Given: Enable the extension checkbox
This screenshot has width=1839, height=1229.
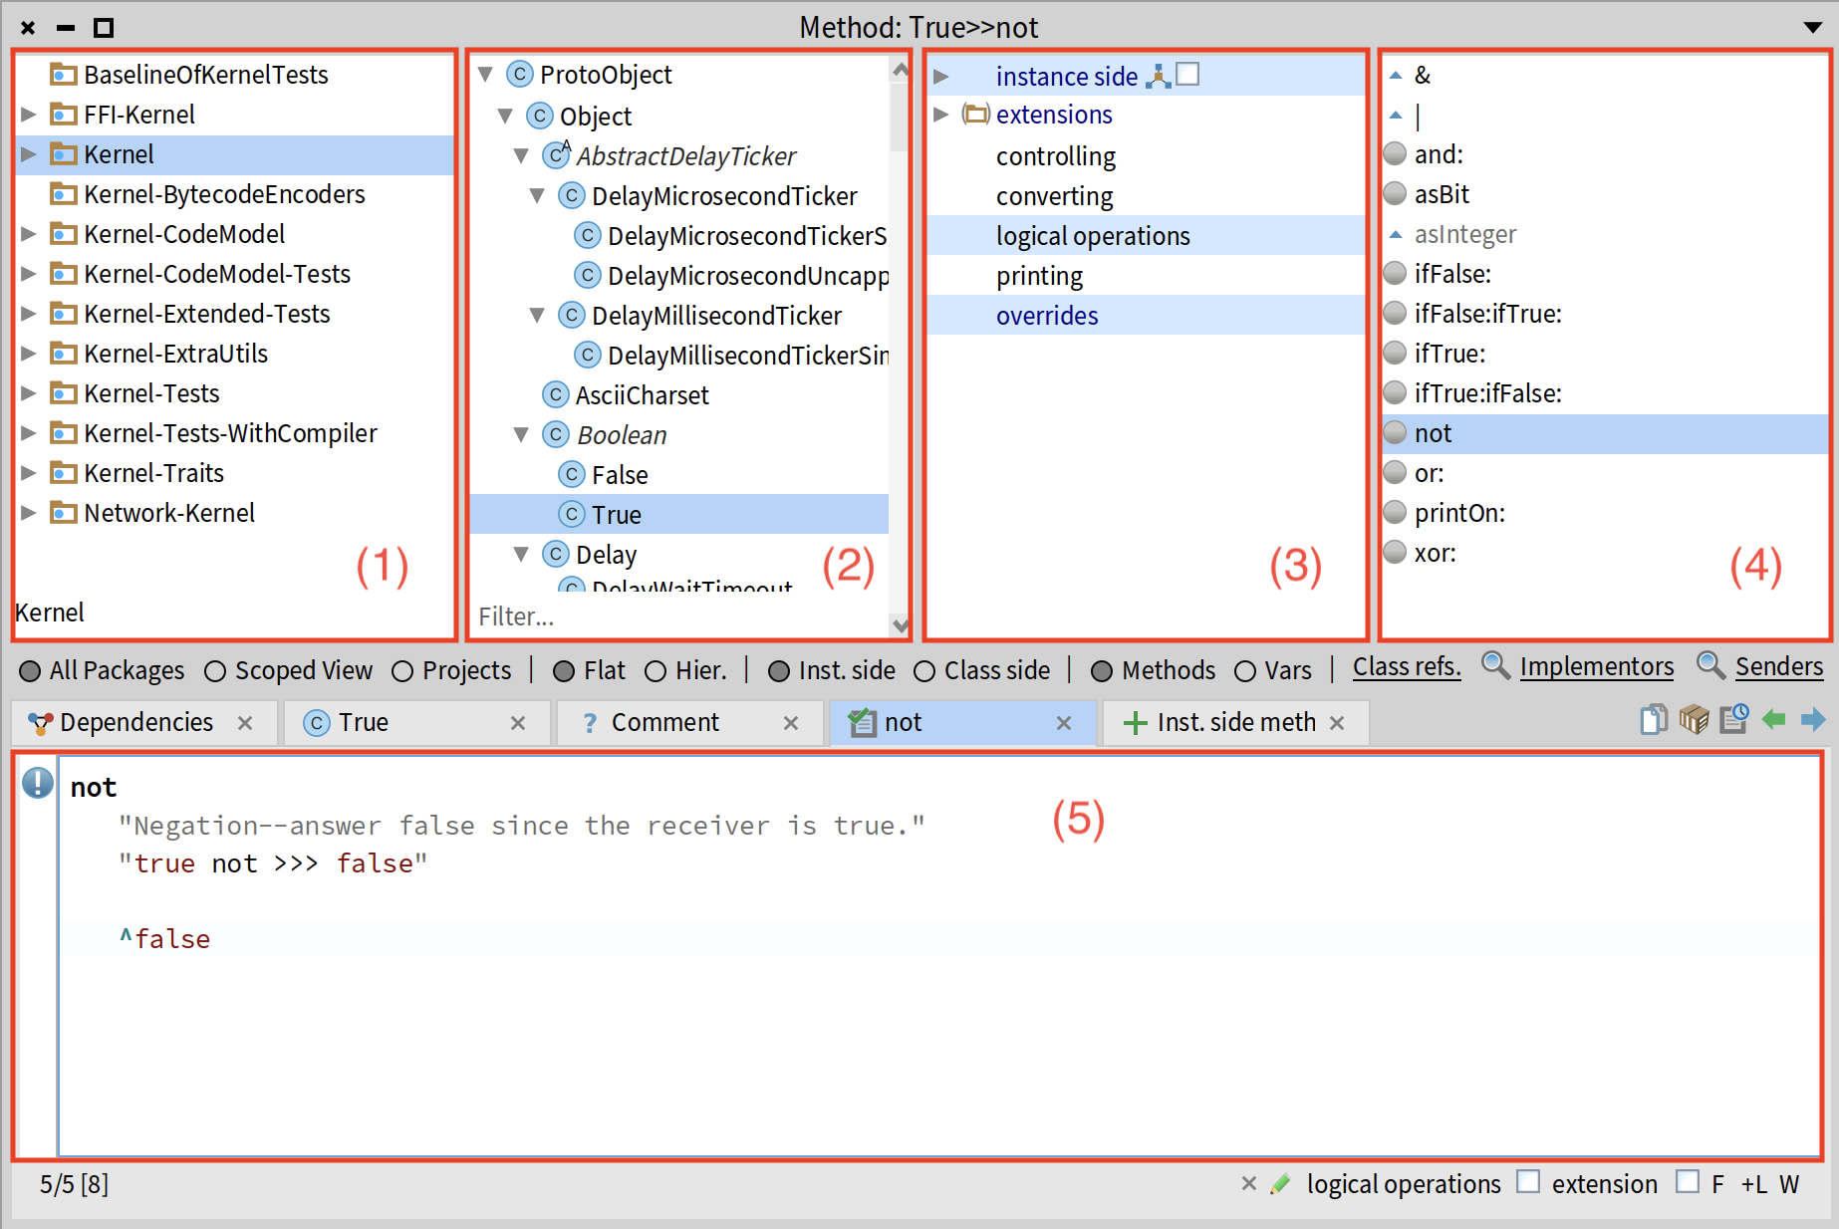Looking at the screenshot, I should pyautogui.click(x=1528, y=1182).
